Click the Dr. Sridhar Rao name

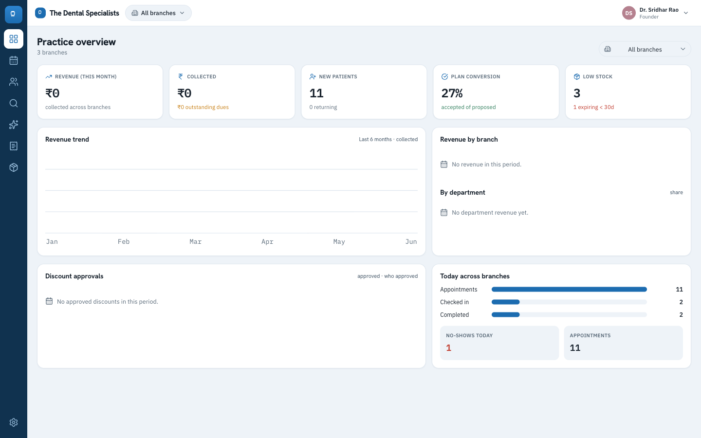point(659,10)
